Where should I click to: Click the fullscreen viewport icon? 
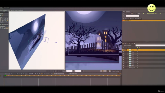coord(110,71)
